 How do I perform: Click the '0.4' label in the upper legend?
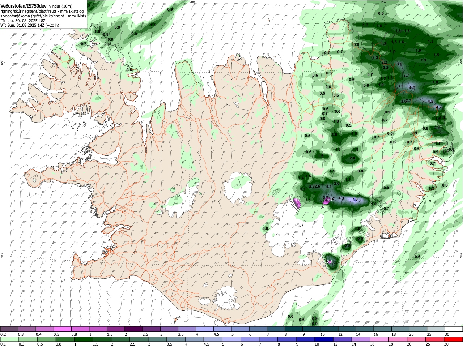click(39, 334)
